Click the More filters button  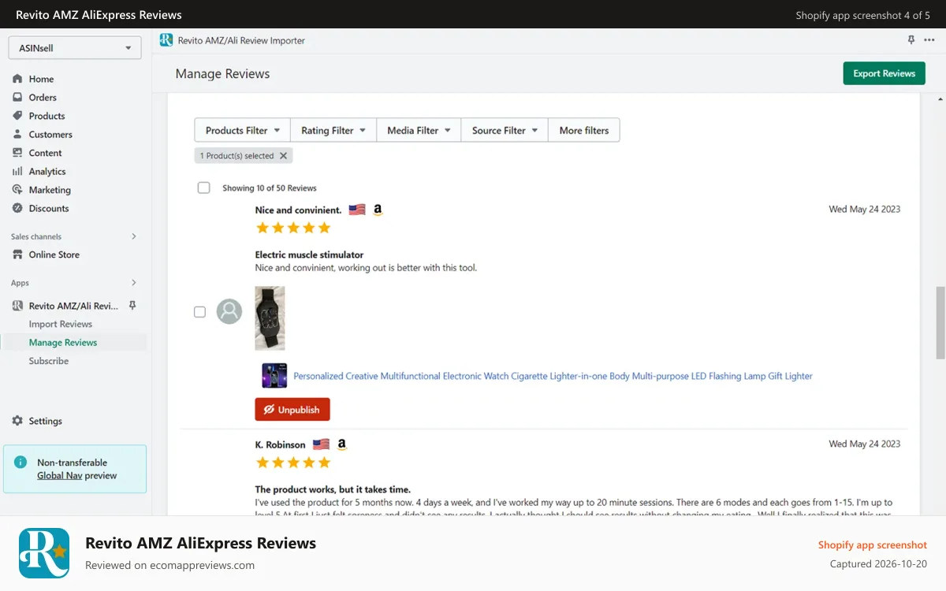584,130
